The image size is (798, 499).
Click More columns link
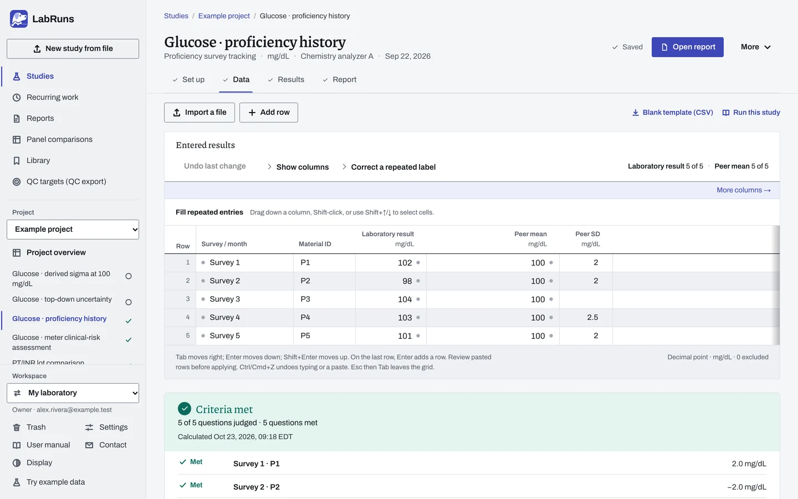point(744,190)
